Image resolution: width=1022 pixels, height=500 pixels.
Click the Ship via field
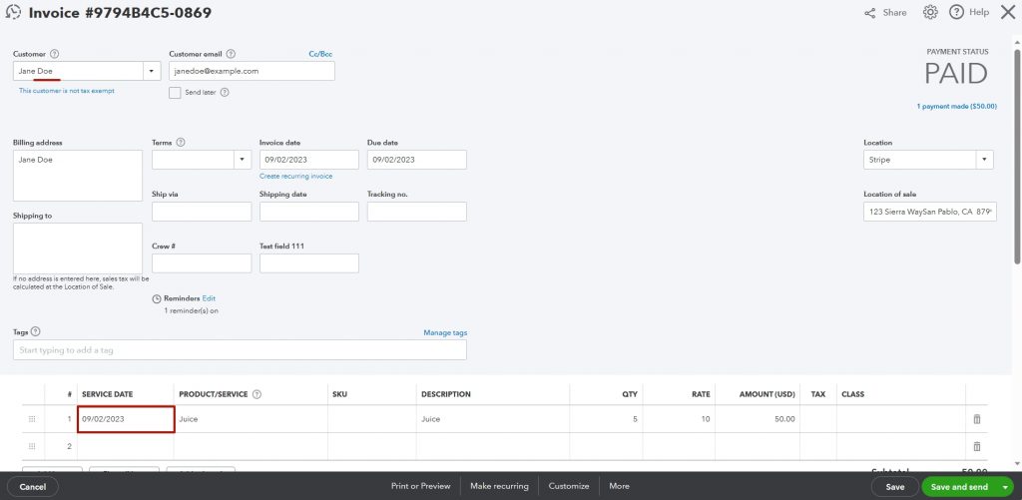pos(202,212)
